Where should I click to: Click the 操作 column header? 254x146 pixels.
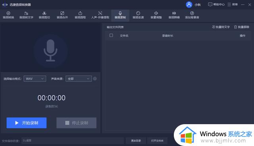click(x=242, y=36)
